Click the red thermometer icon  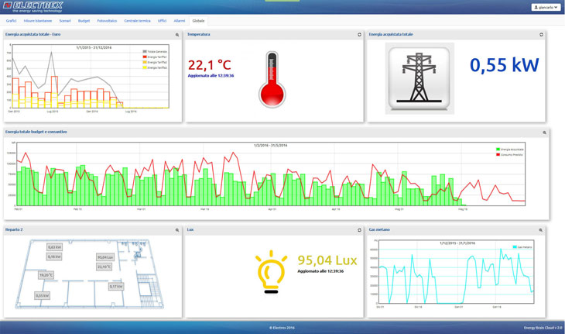click(x=272, y=80)
